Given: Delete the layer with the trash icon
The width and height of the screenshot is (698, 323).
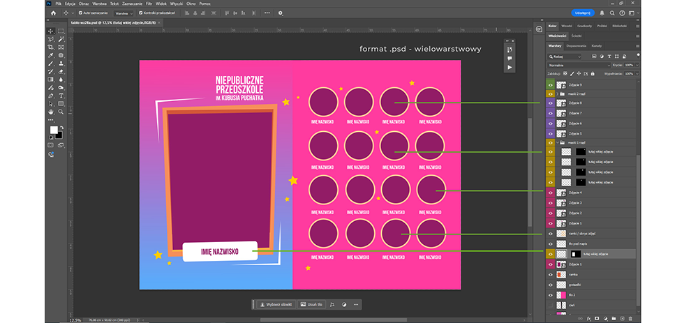Looking at the screenshot, I should pos(630,319).
